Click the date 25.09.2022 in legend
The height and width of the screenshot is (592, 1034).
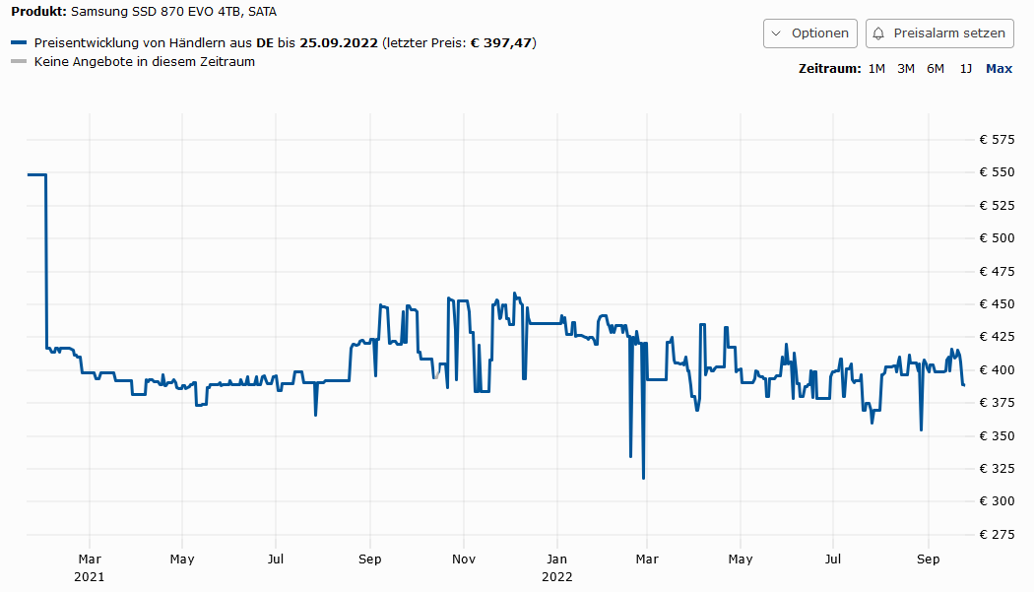[339, 43]
